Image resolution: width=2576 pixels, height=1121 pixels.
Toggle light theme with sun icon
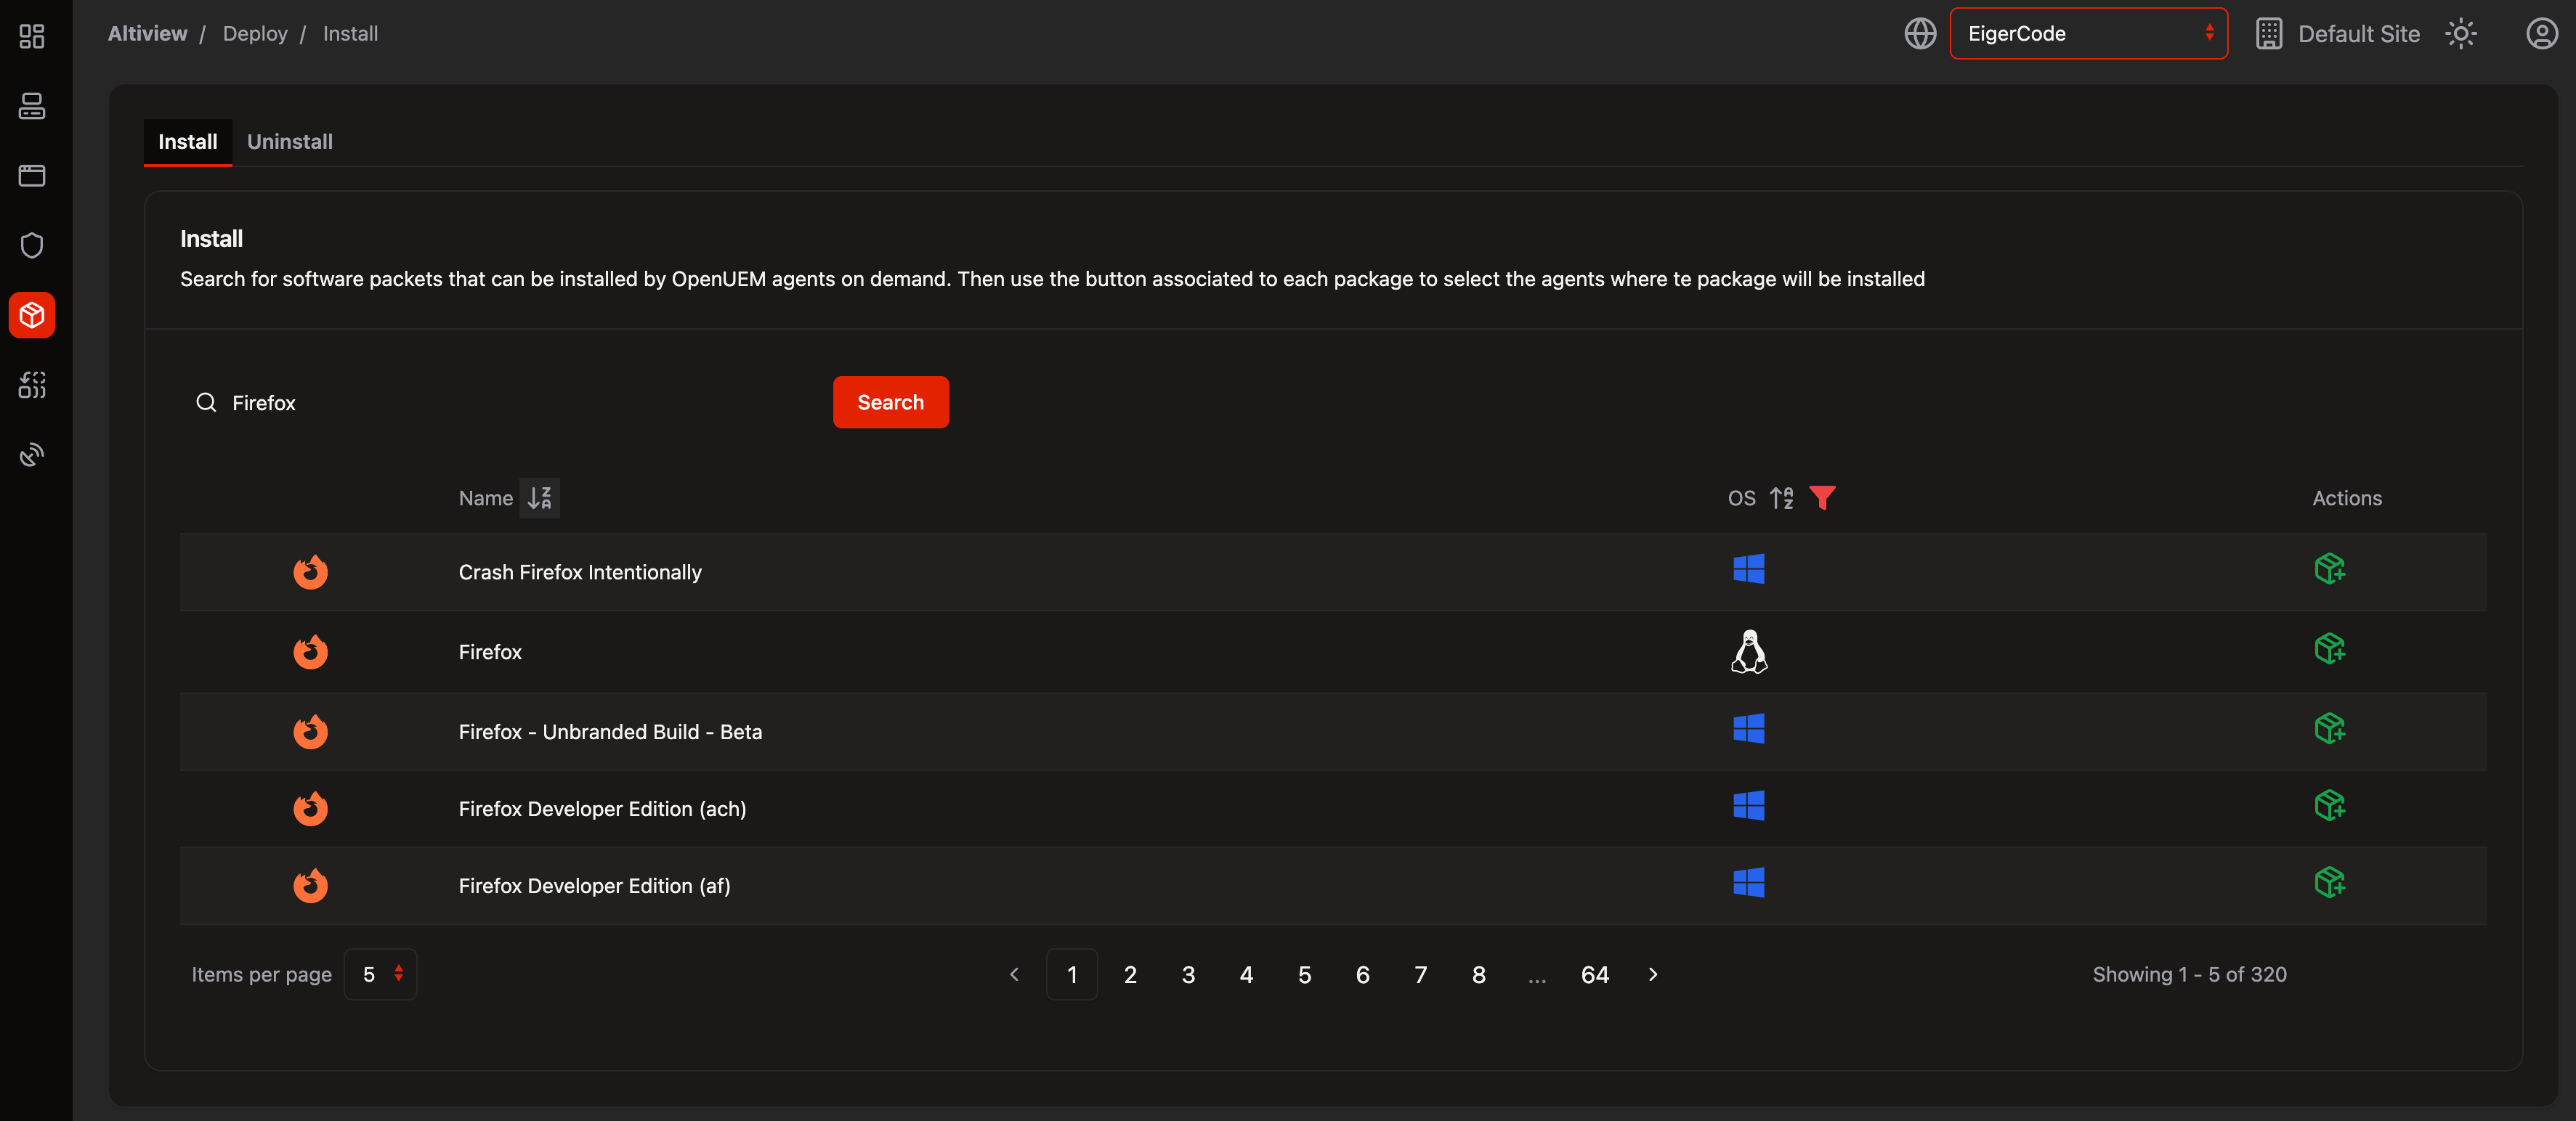tap(2460, 34)
